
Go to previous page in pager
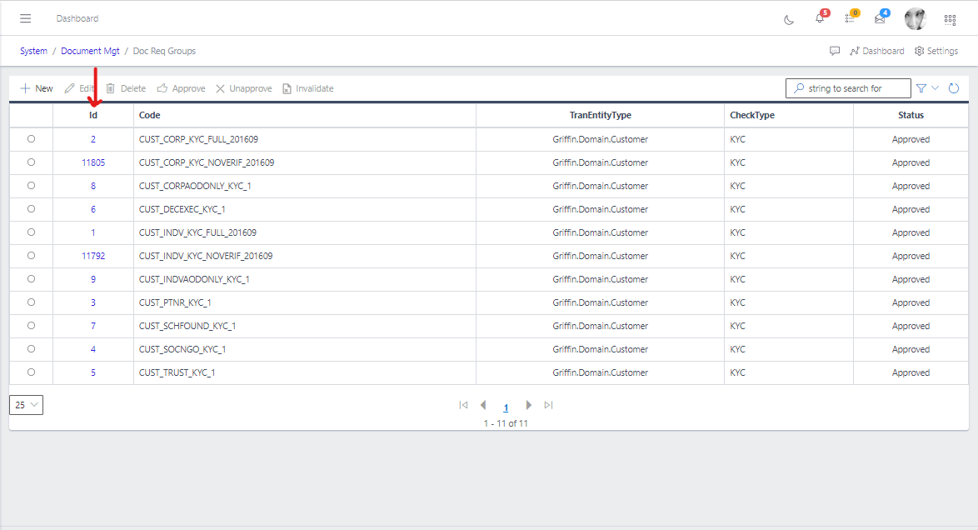(x=483, y=405)
